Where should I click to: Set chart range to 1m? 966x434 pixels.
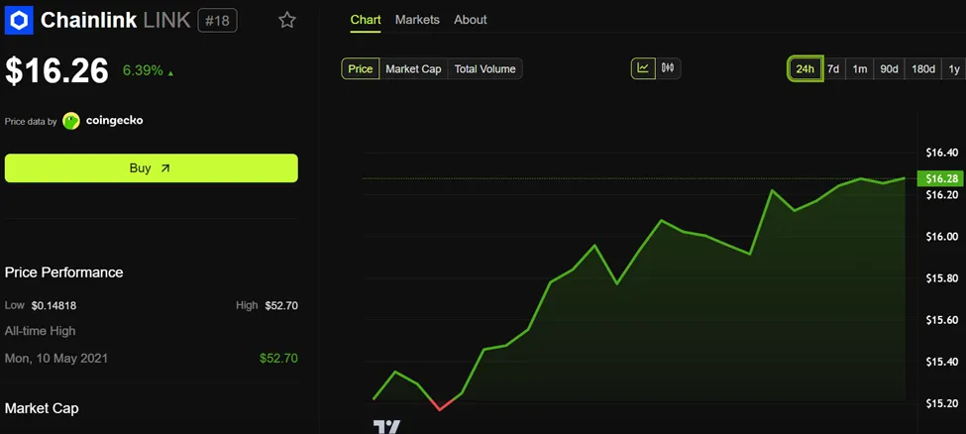coord(860,68)
